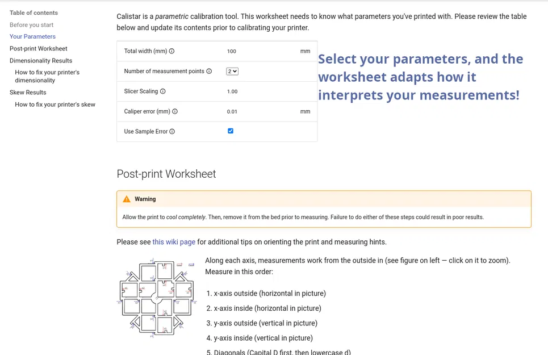Go to the Post-print Worksheet section
The height and width of the screenshot is (355, 548).
[38, 48]
